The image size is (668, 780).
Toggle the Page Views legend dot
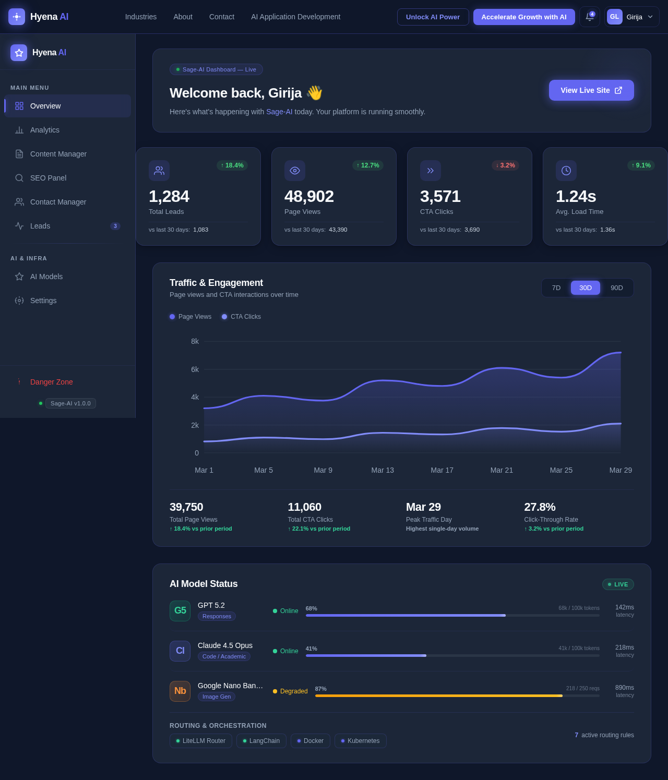(x=172, y=317)
